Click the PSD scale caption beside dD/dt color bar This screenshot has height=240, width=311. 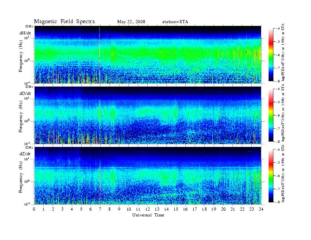pos(283,113)
